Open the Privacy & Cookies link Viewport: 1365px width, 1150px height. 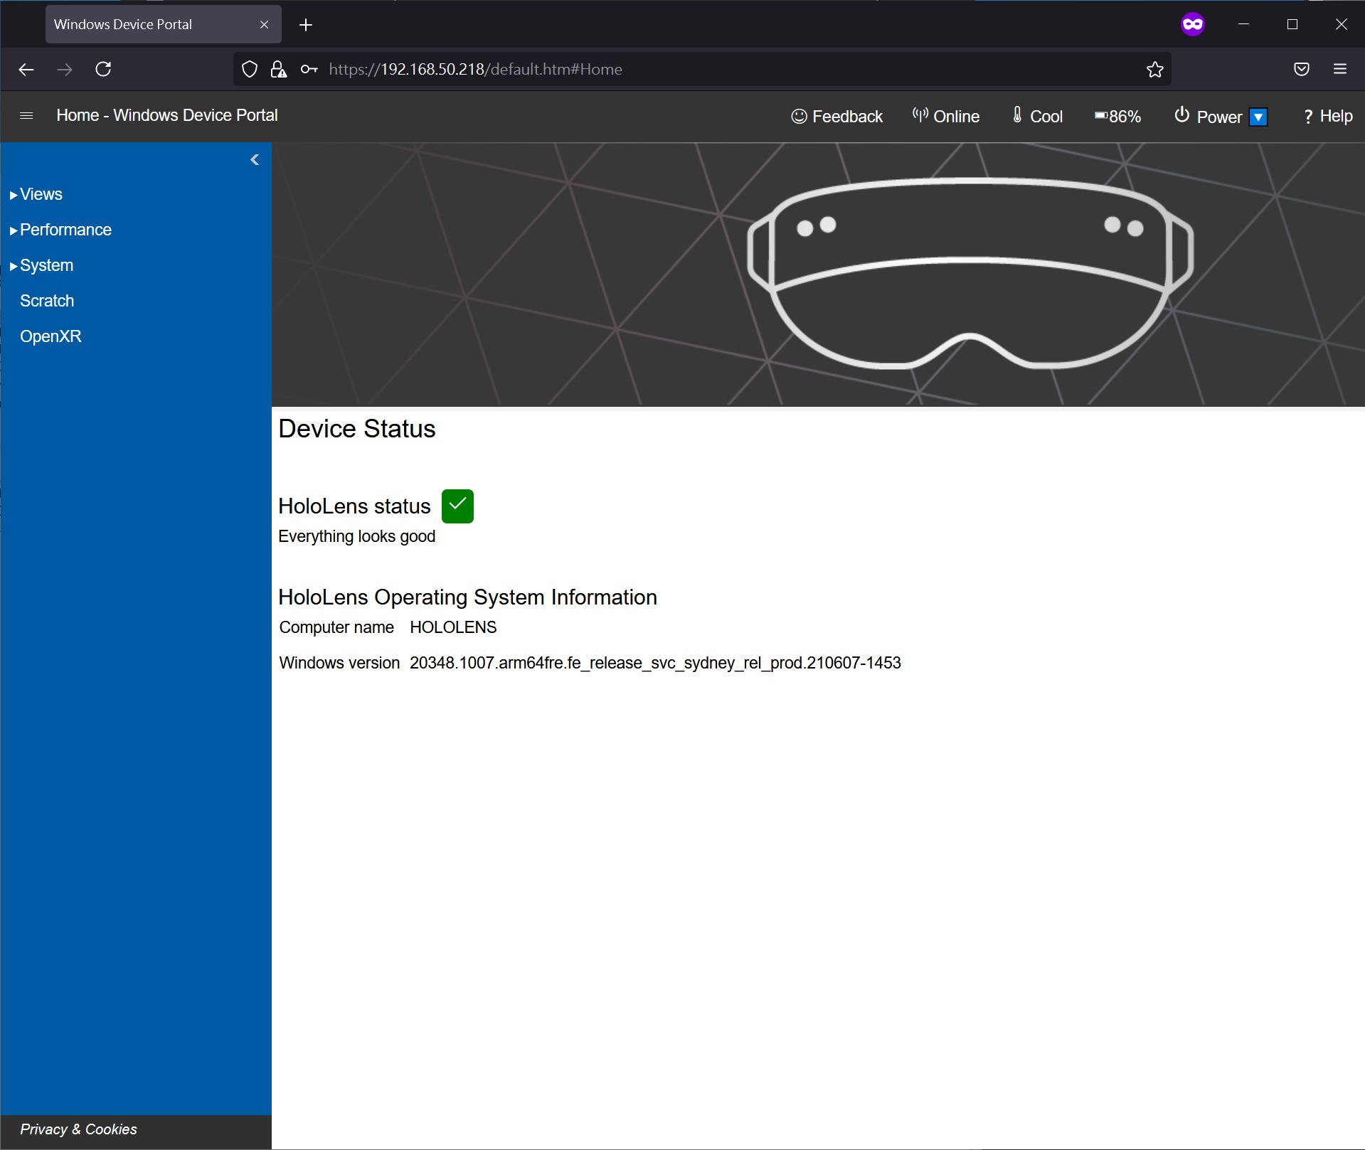[x=78, y=1129]
